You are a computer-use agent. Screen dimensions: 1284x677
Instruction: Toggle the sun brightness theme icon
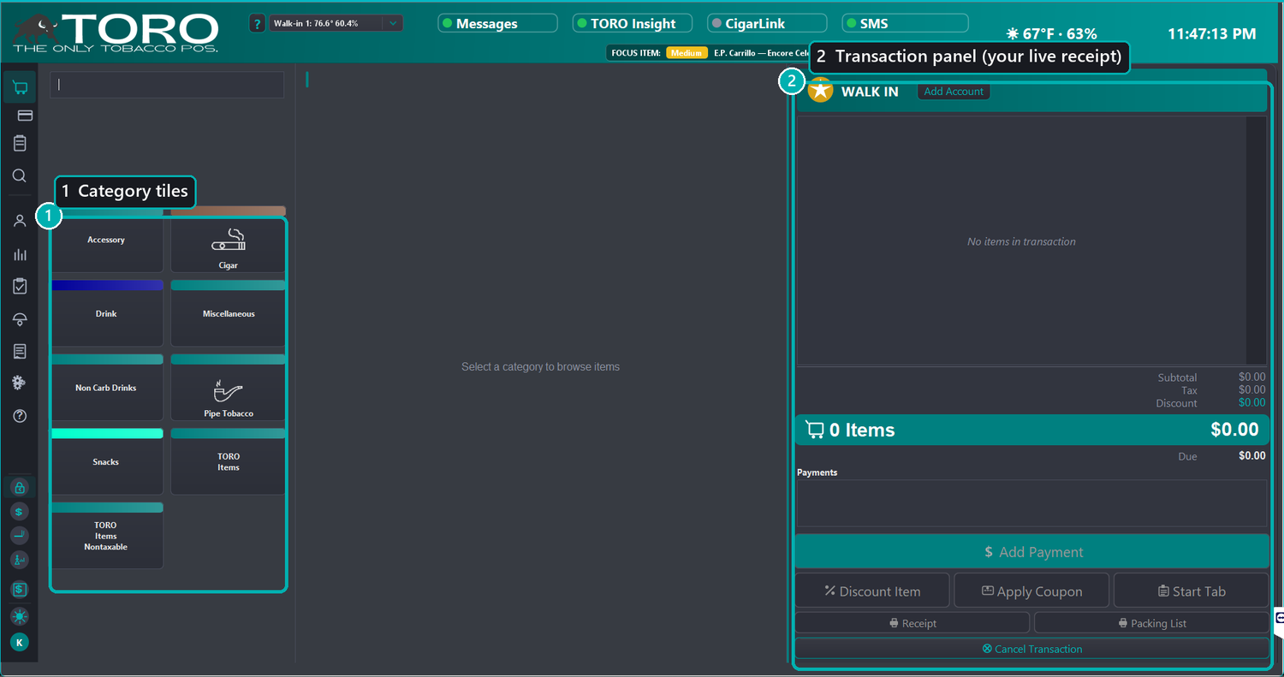[x=20, y=616]
